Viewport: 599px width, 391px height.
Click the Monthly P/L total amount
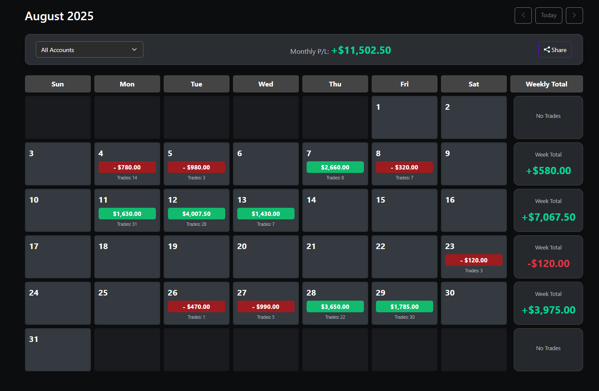pos(362,50)
